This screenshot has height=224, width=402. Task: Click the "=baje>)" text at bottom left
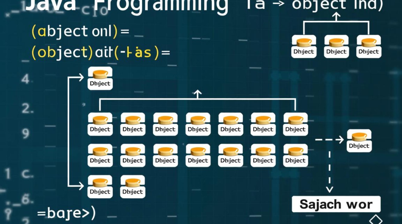click(66, 213)
